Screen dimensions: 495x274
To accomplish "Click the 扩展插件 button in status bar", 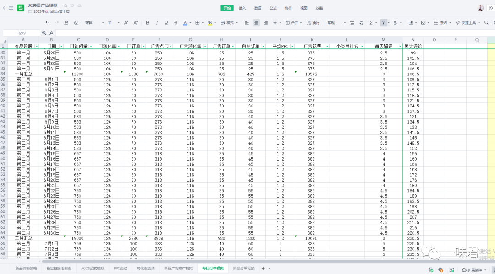I will (x=473, y=270).
